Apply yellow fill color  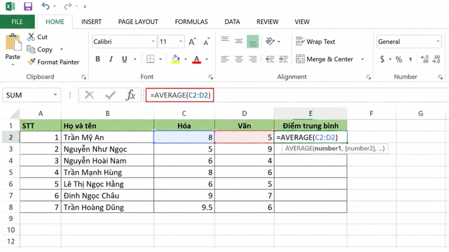click(176, 59)
